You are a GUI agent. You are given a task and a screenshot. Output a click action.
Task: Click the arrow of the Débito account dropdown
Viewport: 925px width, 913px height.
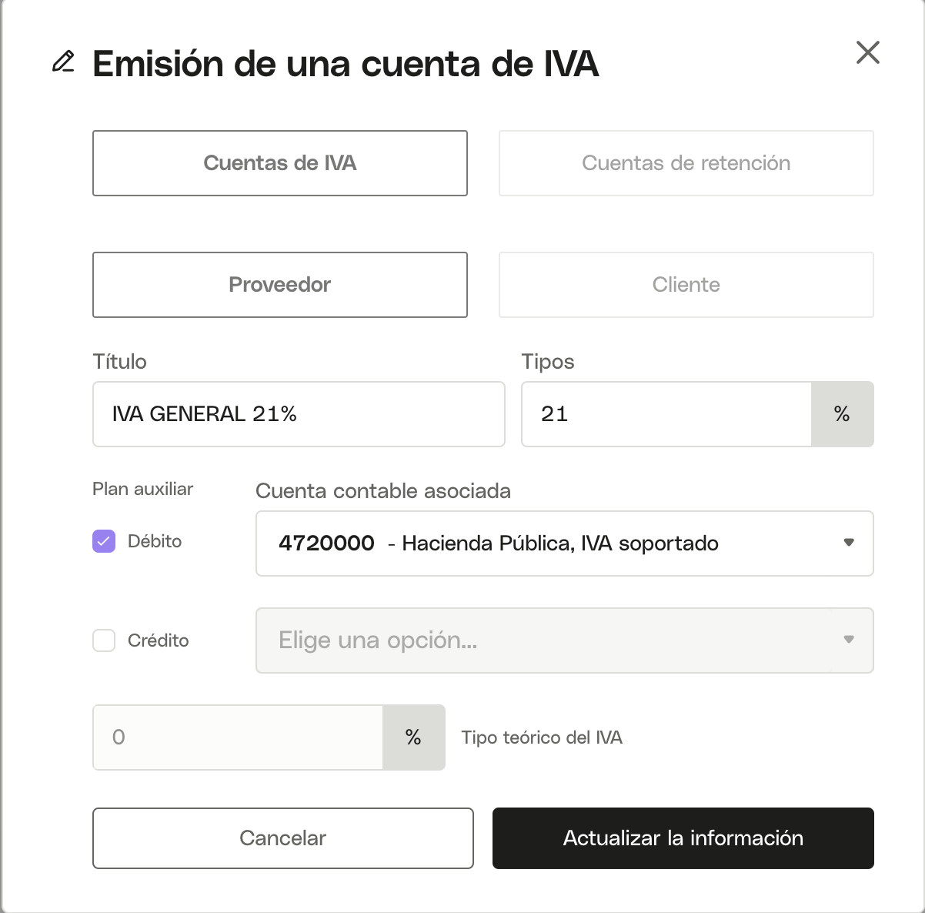[849, 543]
